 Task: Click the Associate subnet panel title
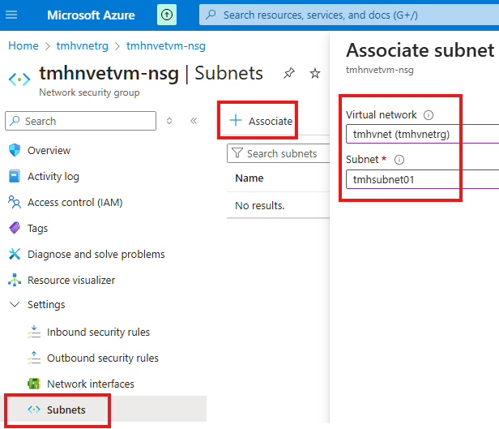(x=420, y=50)
